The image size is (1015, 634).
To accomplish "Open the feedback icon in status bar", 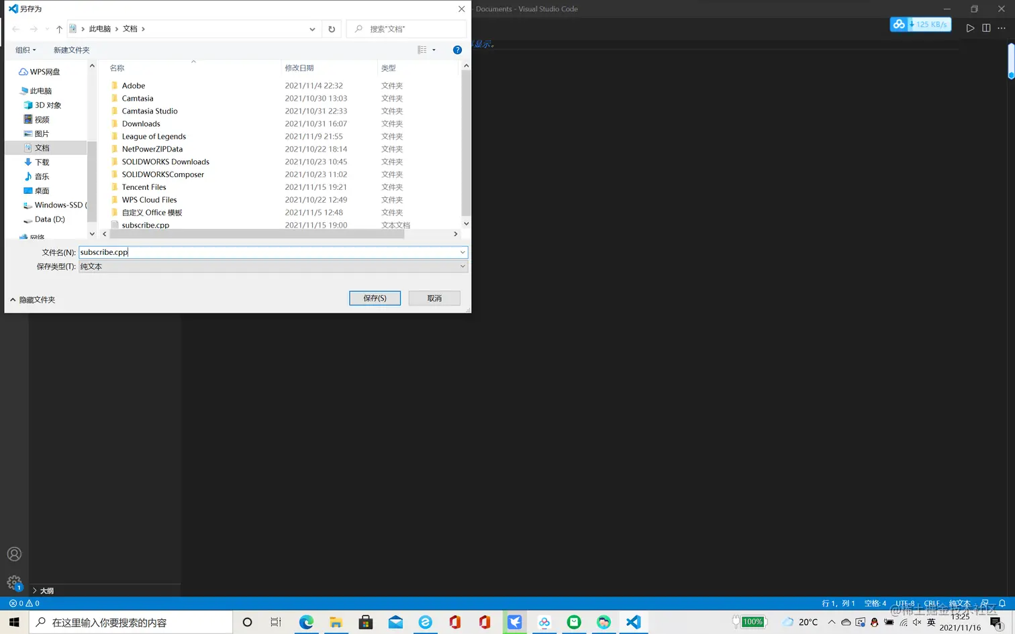I will (x=985, y=603).
